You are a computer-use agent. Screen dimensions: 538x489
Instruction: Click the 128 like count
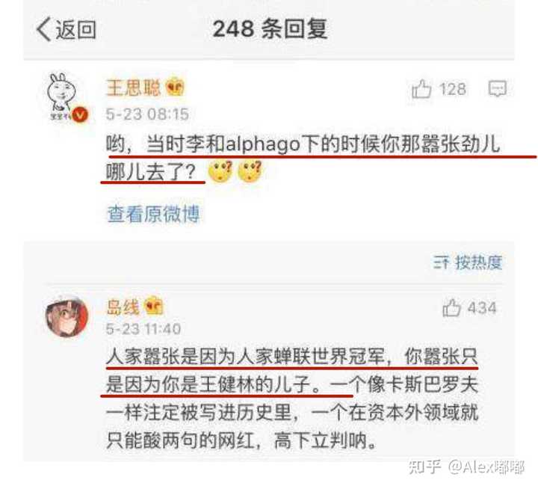(x=453, y=89)
